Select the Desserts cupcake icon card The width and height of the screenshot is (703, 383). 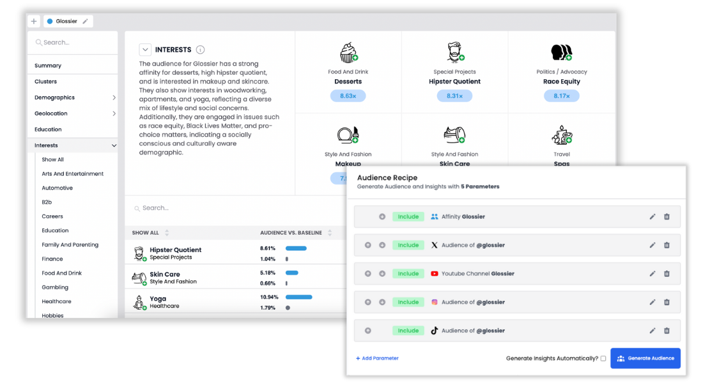tap(348, 52)
